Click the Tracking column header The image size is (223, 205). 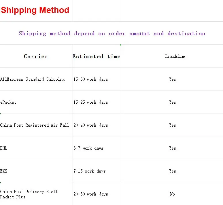point(175,56)
